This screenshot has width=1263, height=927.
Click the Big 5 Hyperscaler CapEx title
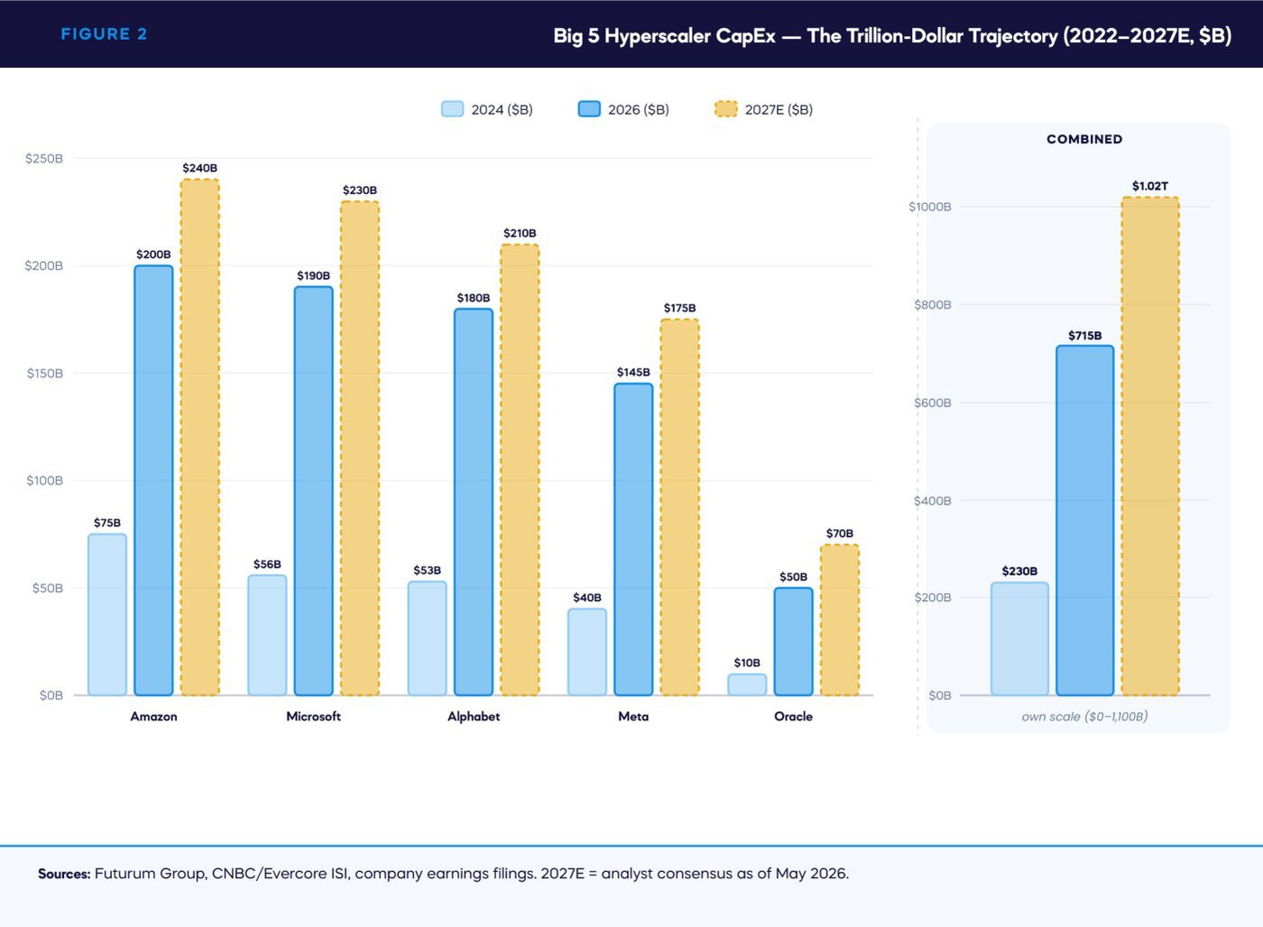(x=892, y=36)
